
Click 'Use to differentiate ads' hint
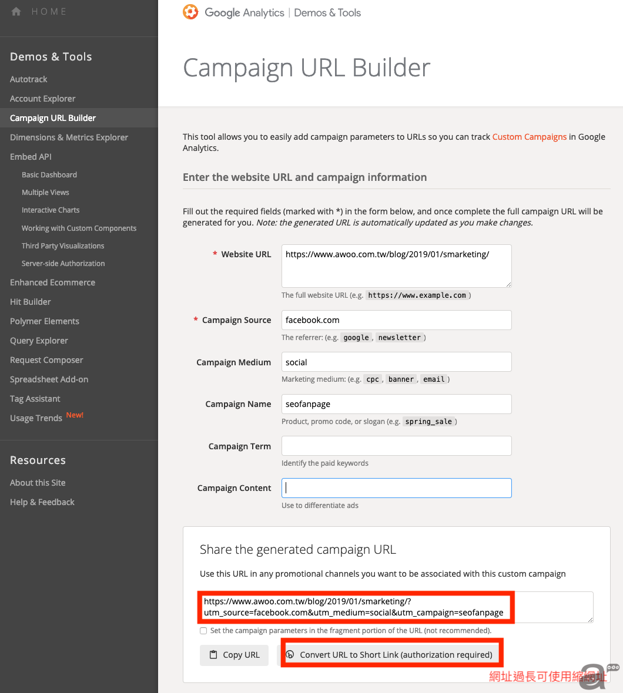point(320,505)
